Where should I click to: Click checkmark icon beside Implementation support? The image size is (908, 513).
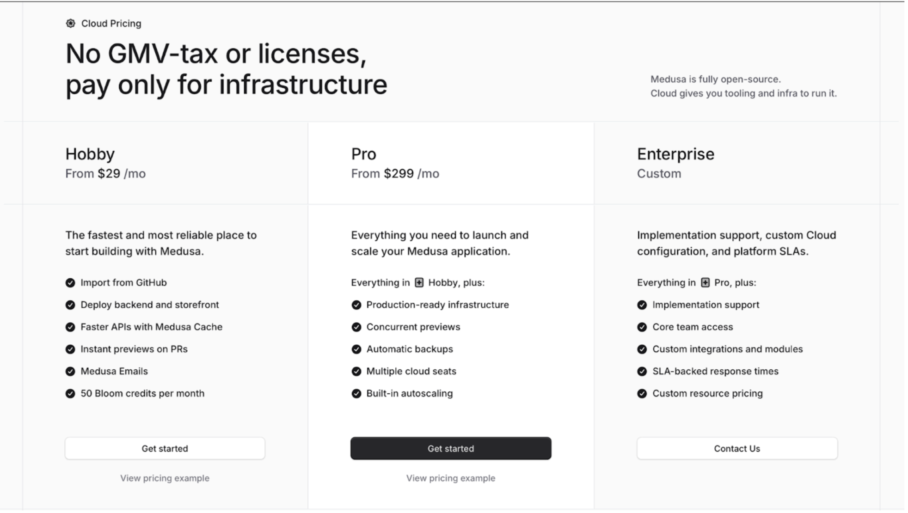click(642, 305)
